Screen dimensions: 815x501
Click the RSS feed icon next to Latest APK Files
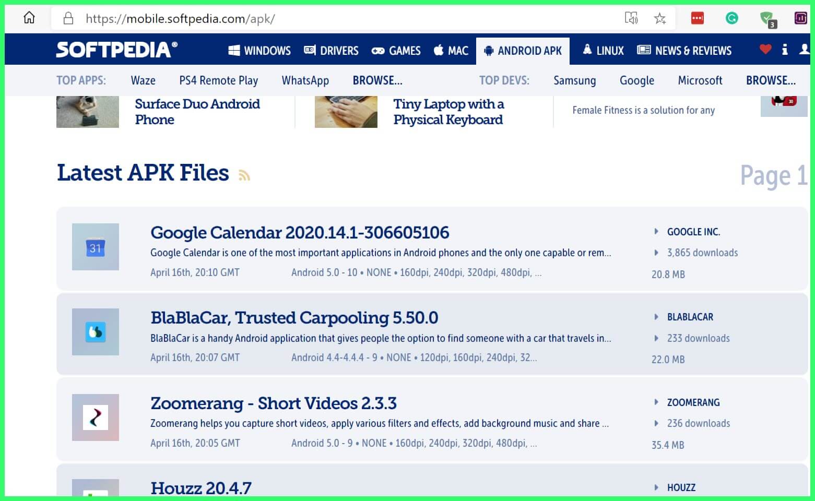click(244, 175)
